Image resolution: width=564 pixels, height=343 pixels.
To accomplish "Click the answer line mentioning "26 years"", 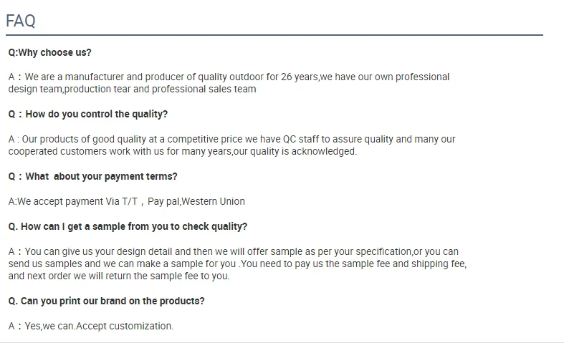I will click(x=229, y=77).
